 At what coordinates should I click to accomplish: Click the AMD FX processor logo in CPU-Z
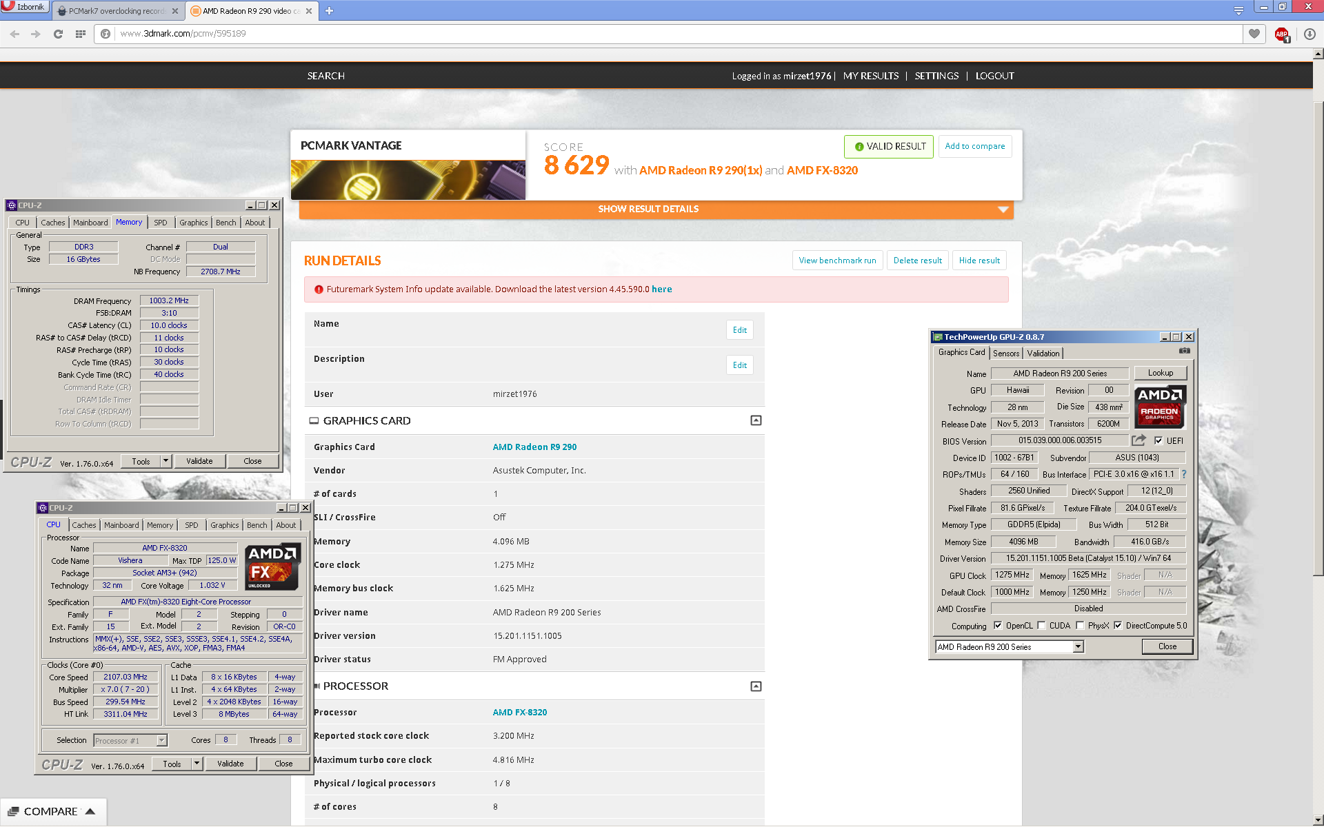[x=273, y=567]
